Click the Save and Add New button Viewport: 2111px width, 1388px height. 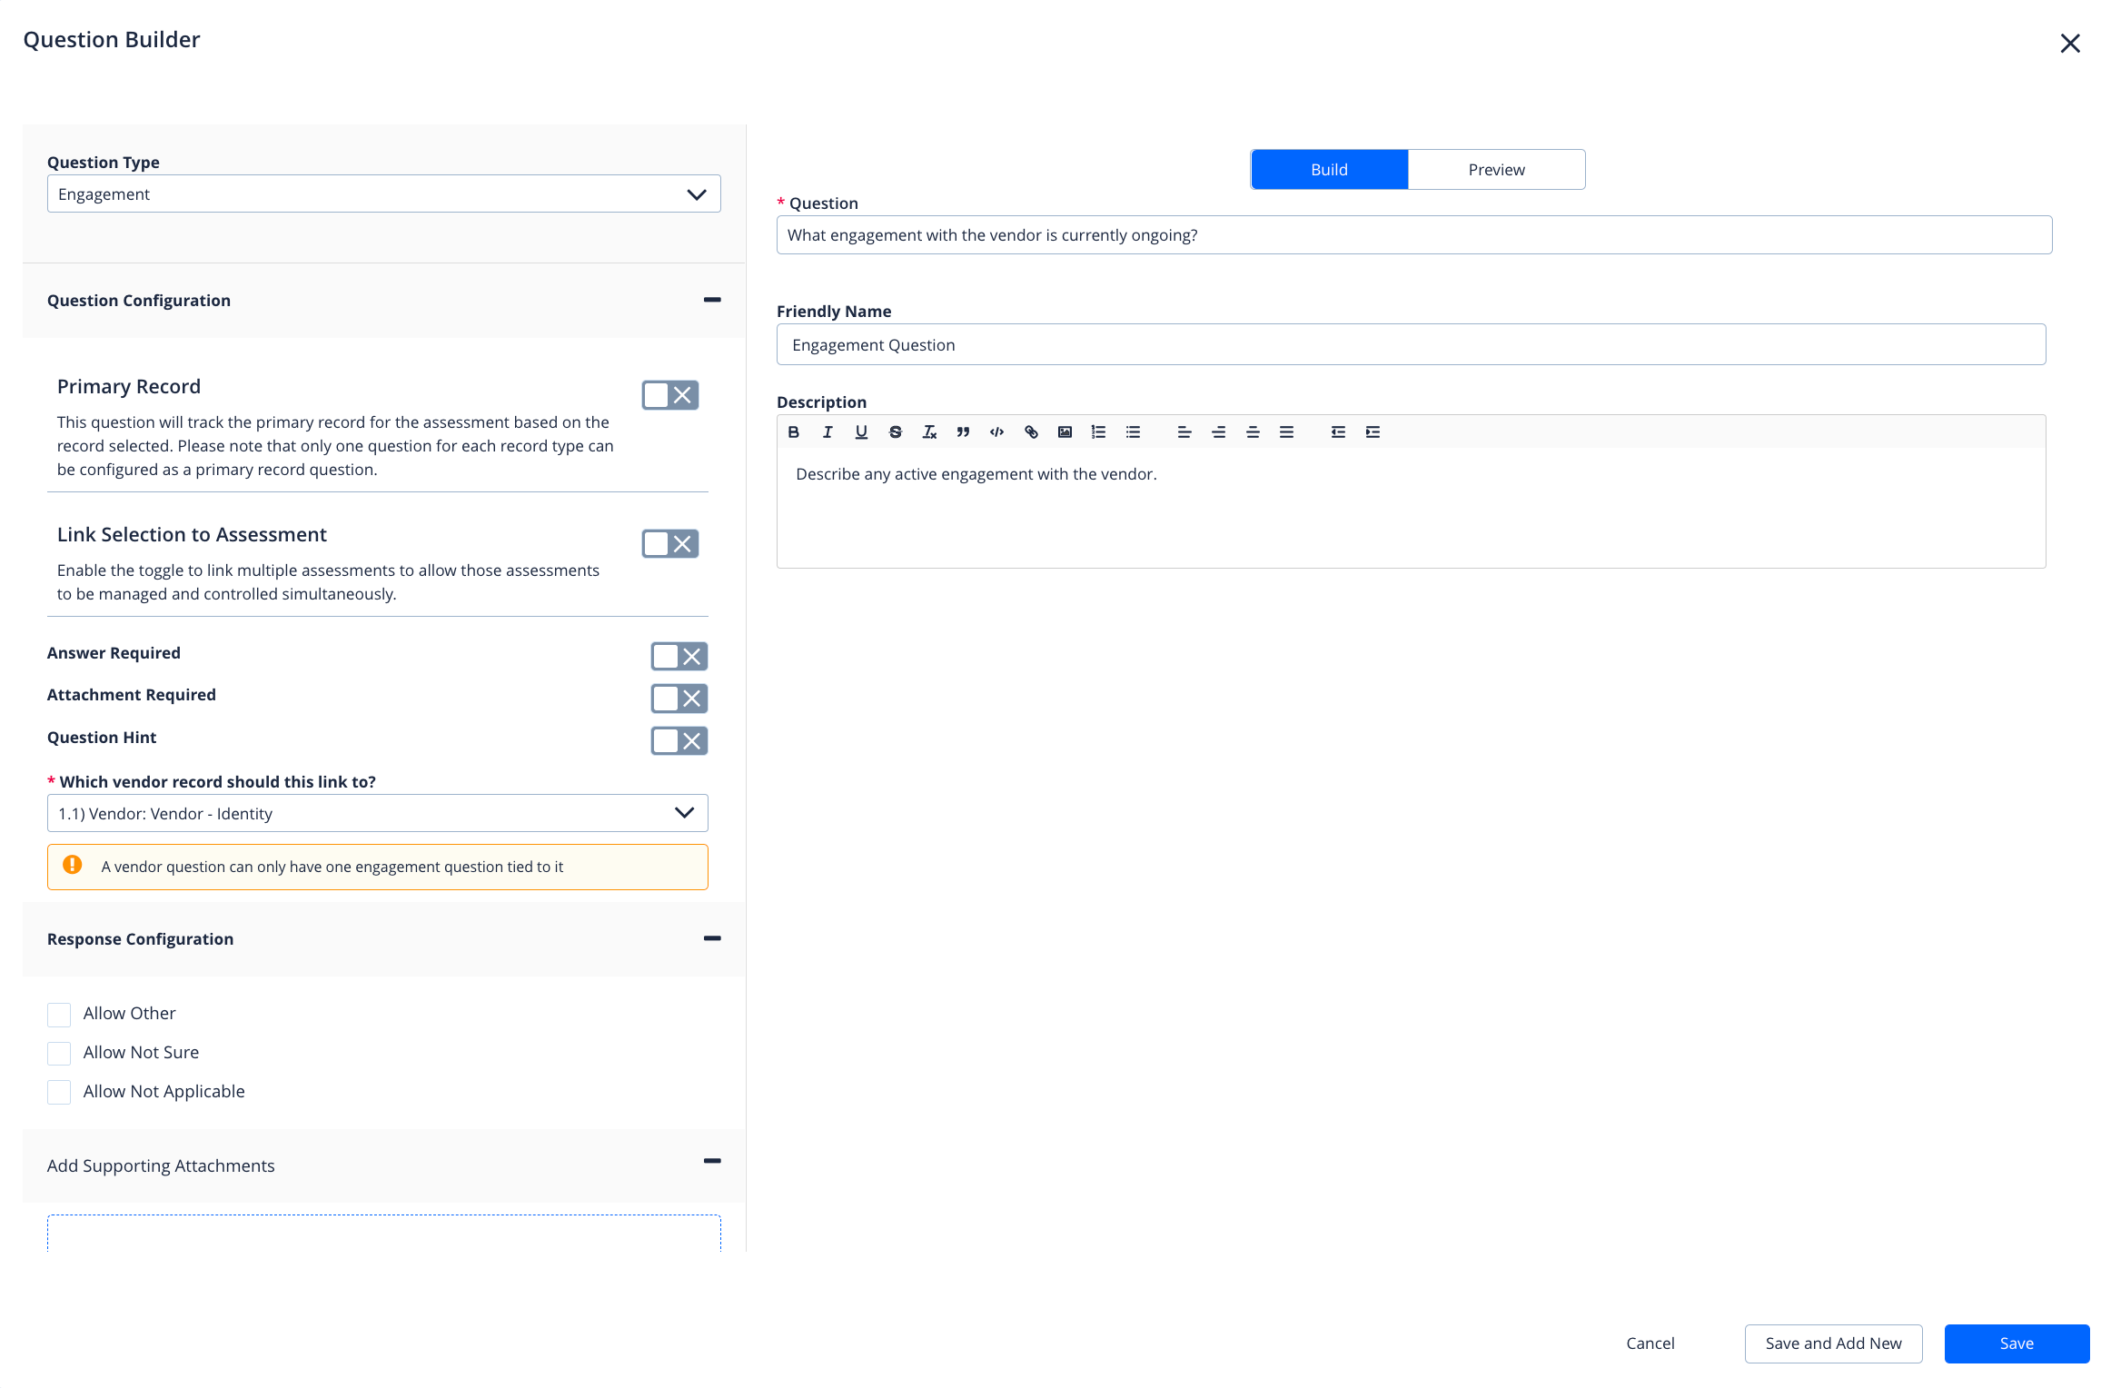click(1832, 1343)
